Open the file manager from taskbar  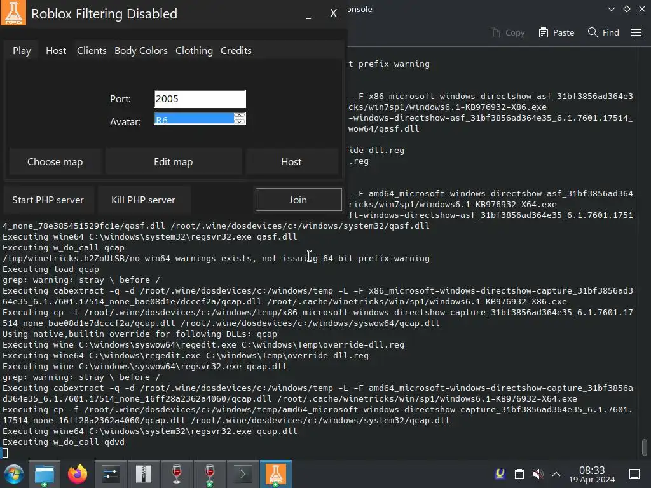pyautogui.click(x=45, y=474)
